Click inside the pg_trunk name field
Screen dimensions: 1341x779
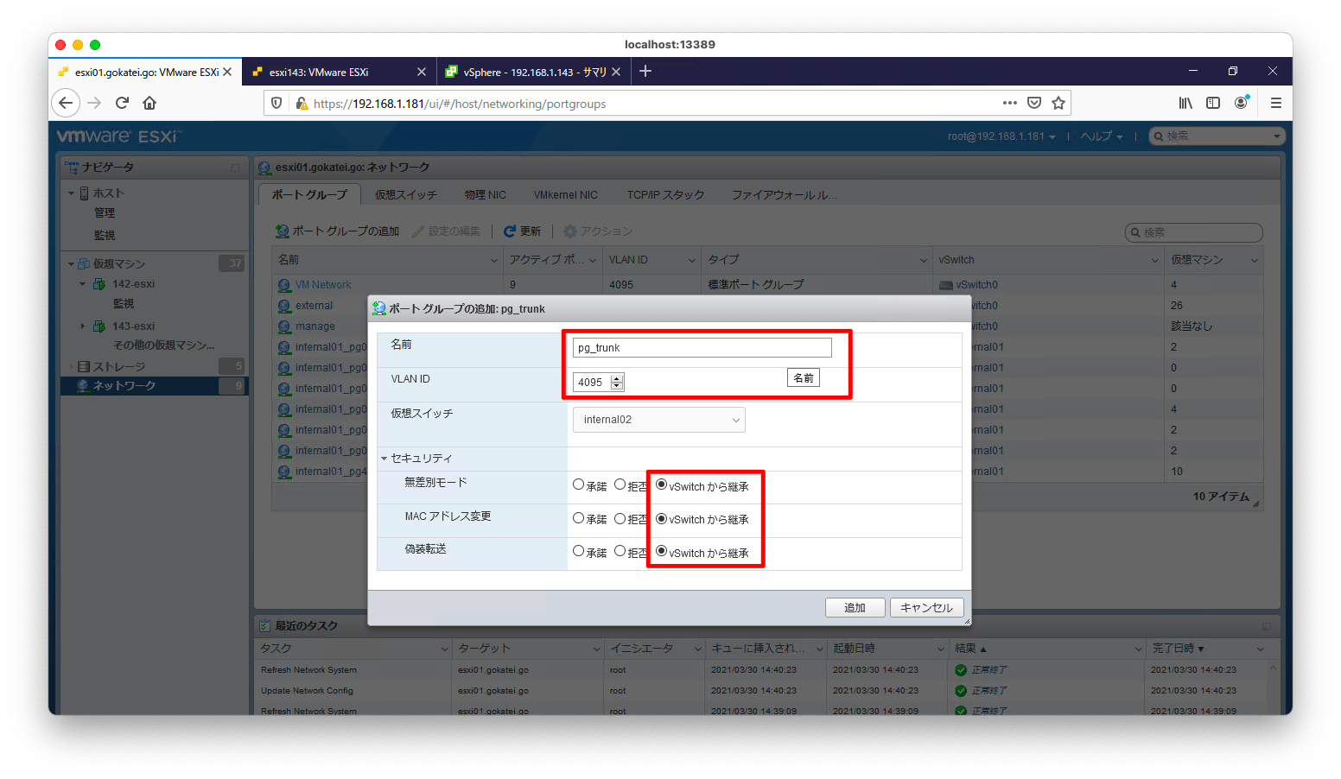tap(702, 346)
